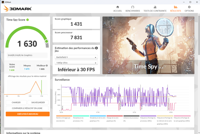200x134 pixels.
Task: Click the Options gear icon
Action: click(189, 7)
